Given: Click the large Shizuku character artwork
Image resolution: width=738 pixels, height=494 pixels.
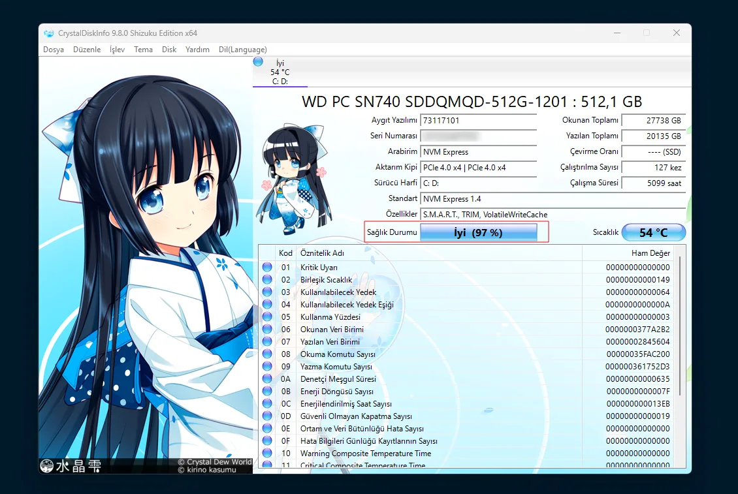Looking at the screenshot, I should click(x=145, y=261).
